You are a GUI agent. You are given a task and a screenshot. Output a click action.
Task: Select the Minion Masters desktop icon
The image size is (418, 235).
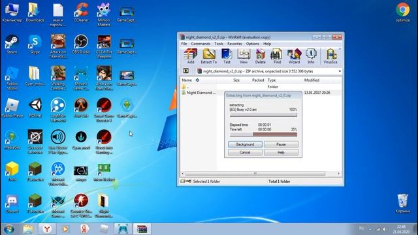pos(104,14)
